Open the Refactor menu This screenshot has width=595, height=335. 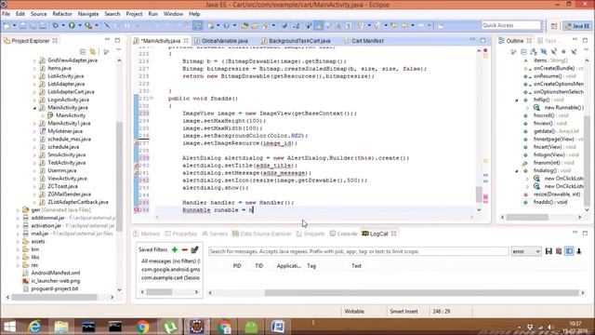pos(62,14)
